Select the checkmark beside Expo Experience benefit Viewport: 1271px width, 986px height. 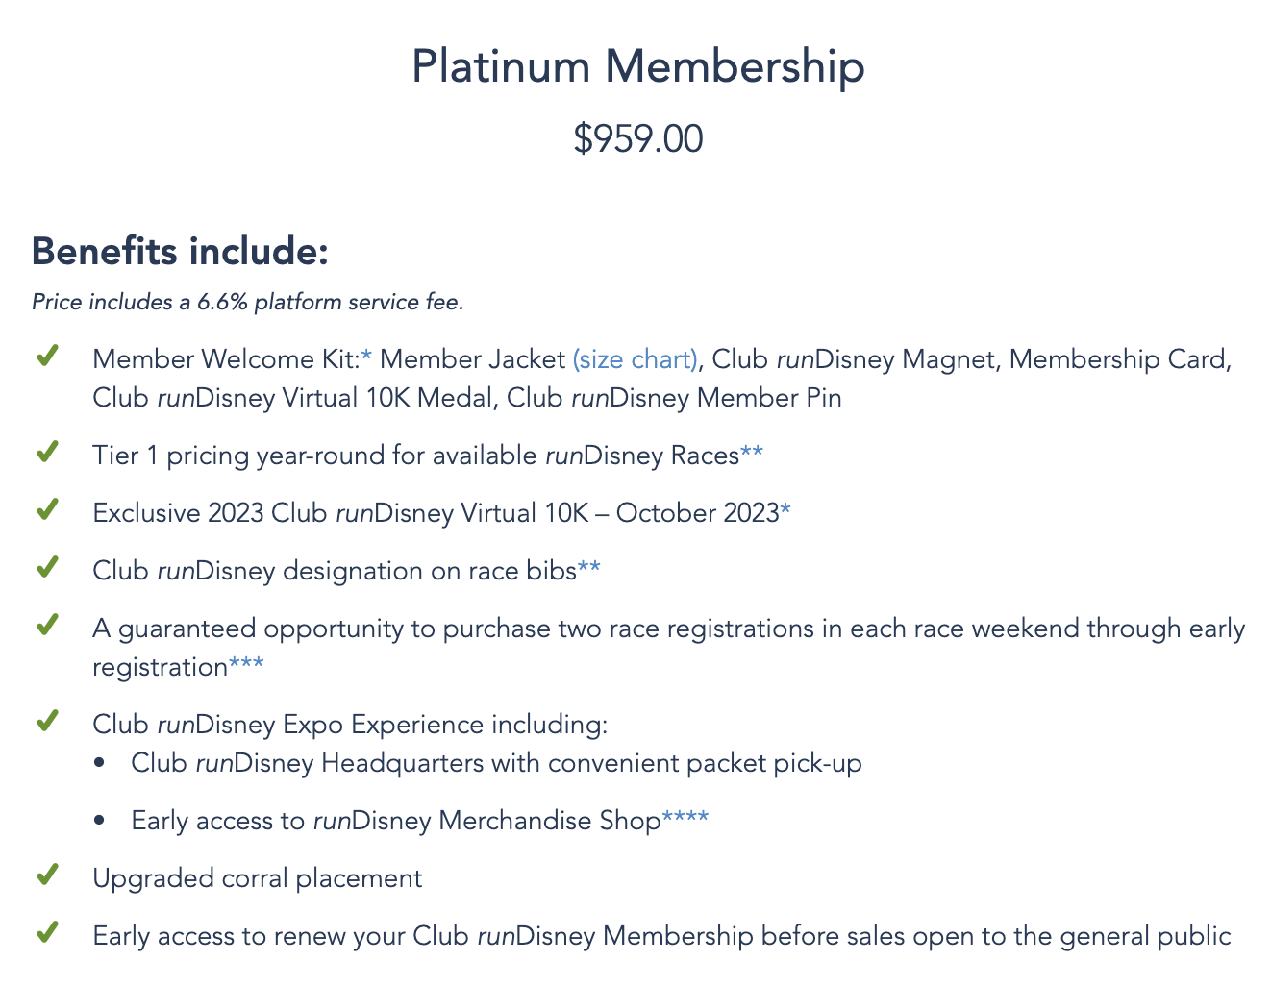46,722
